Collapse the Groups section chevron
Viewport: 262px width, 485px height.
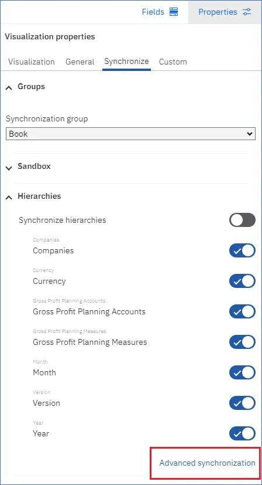pyautogui.click(x=9, y=88)
